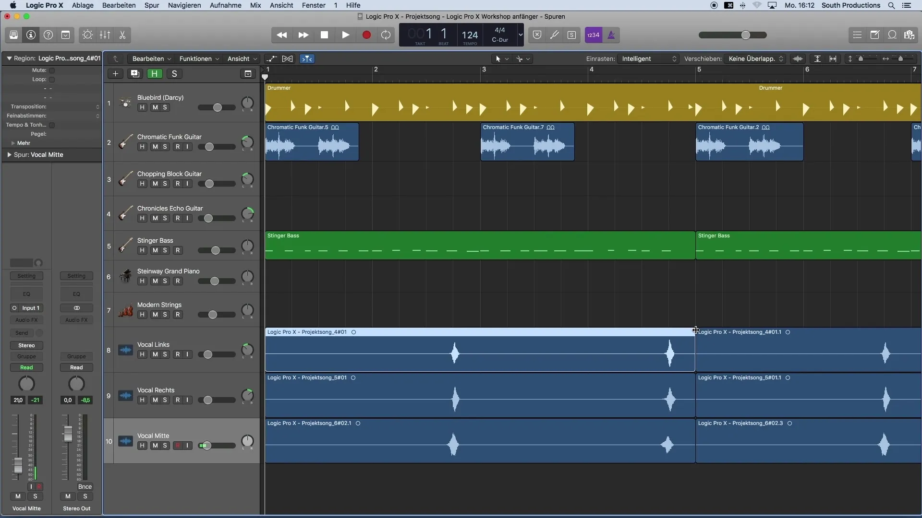Viewport: 922px width, 518px height.
Task: Open the Spur menu in menu bar
Action: pyautogui.click(x=152, y=5)
